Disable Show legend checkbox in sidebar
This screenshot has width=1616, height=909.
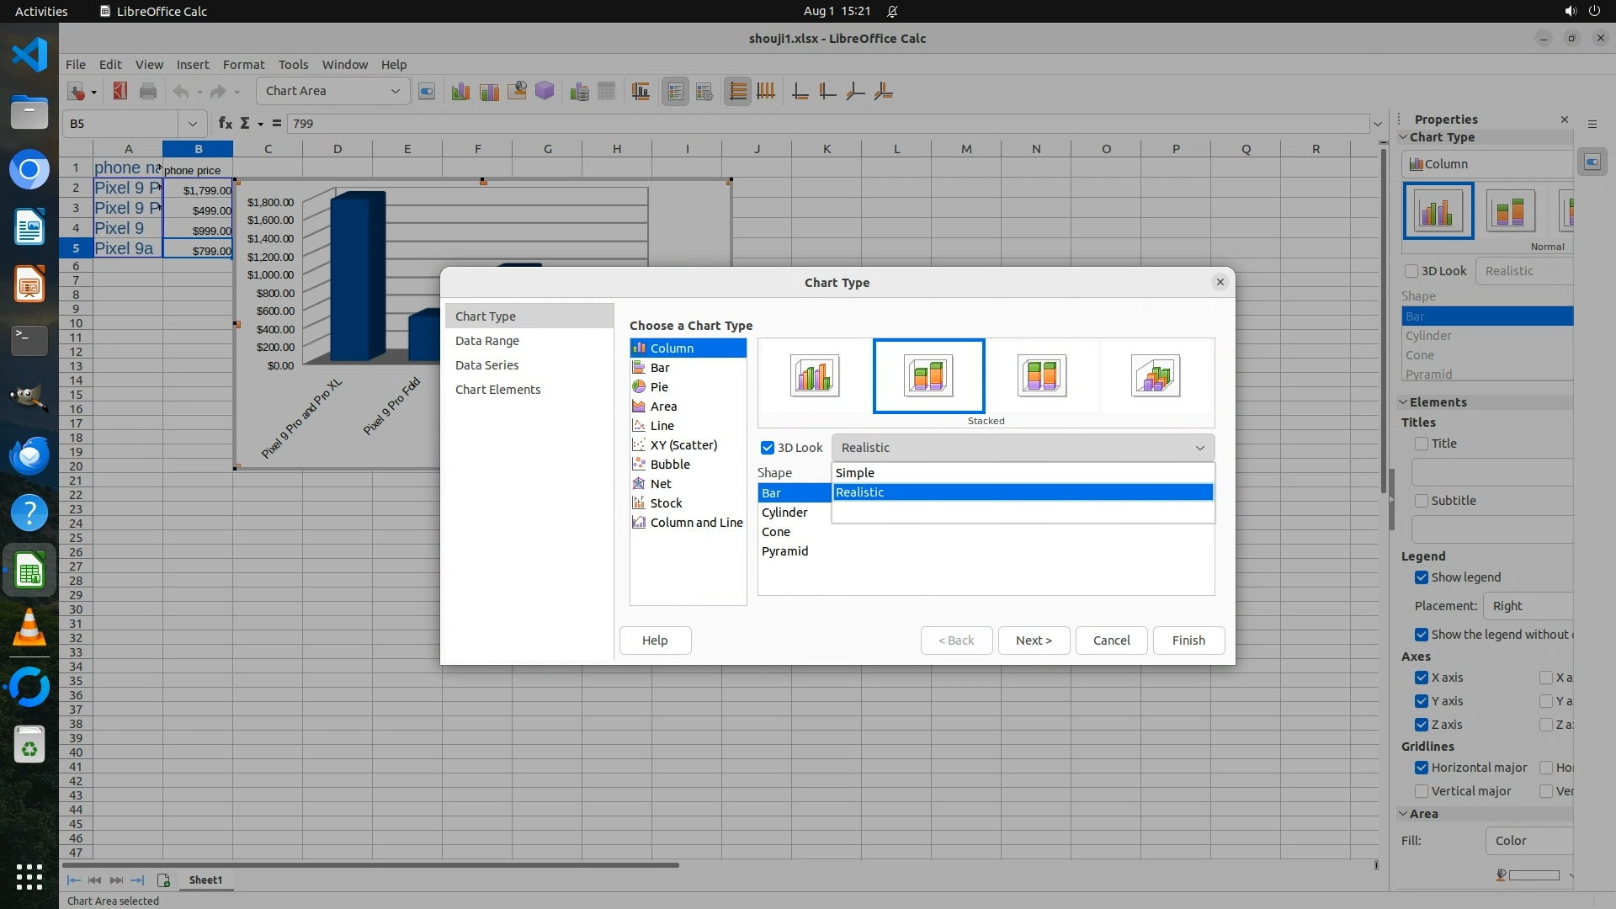coord(1422,577)
